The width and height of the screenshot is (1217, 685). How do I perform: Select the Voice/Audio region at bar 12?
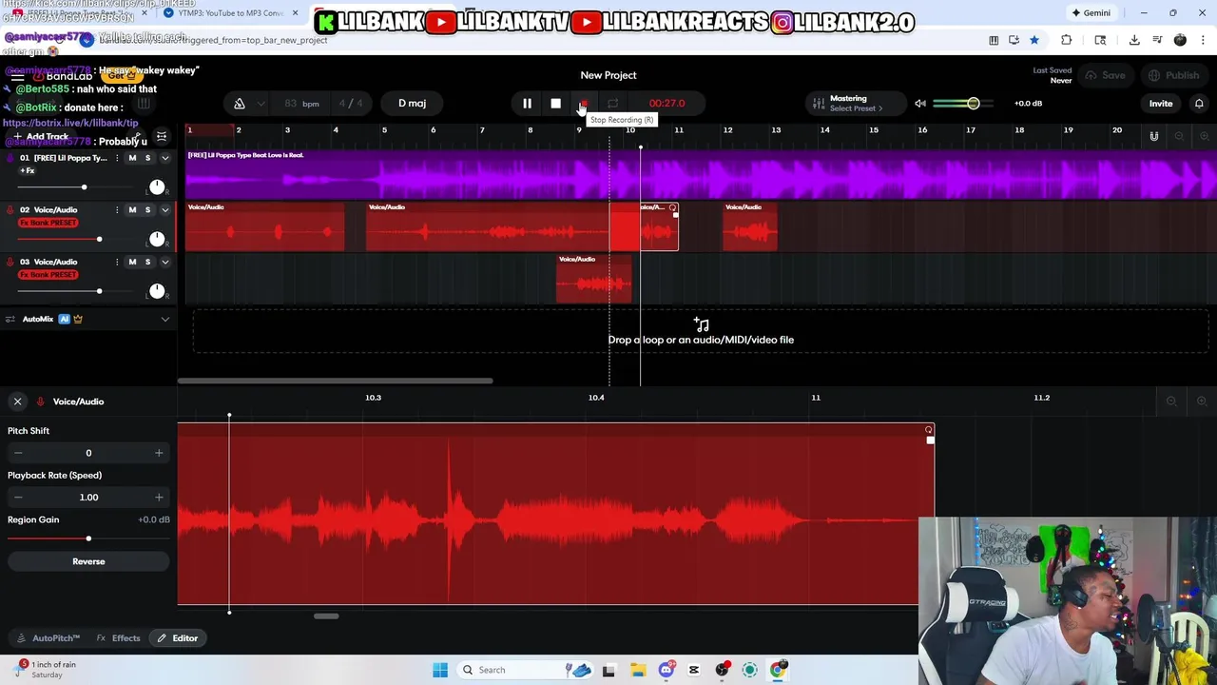pyautogui.click(x=750, y=226)
